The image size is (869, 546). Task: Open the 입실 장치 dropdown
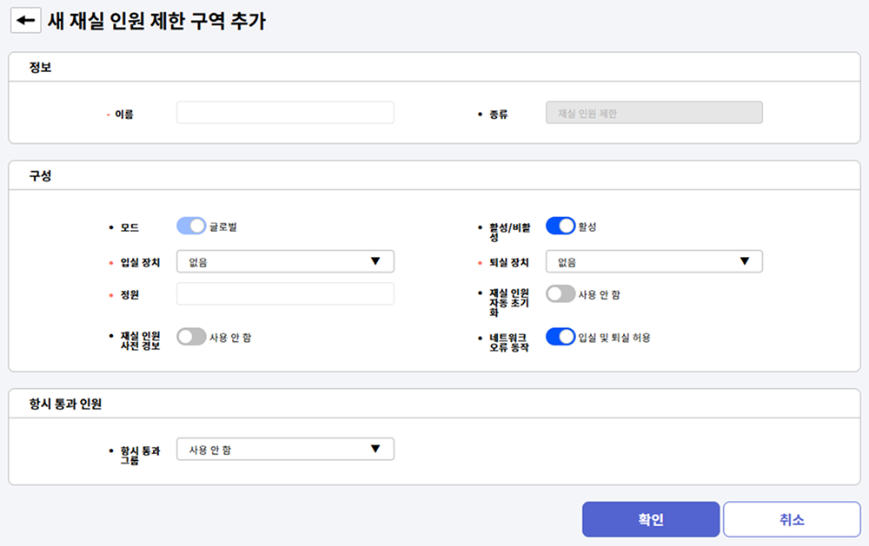[x=285, y=261]
